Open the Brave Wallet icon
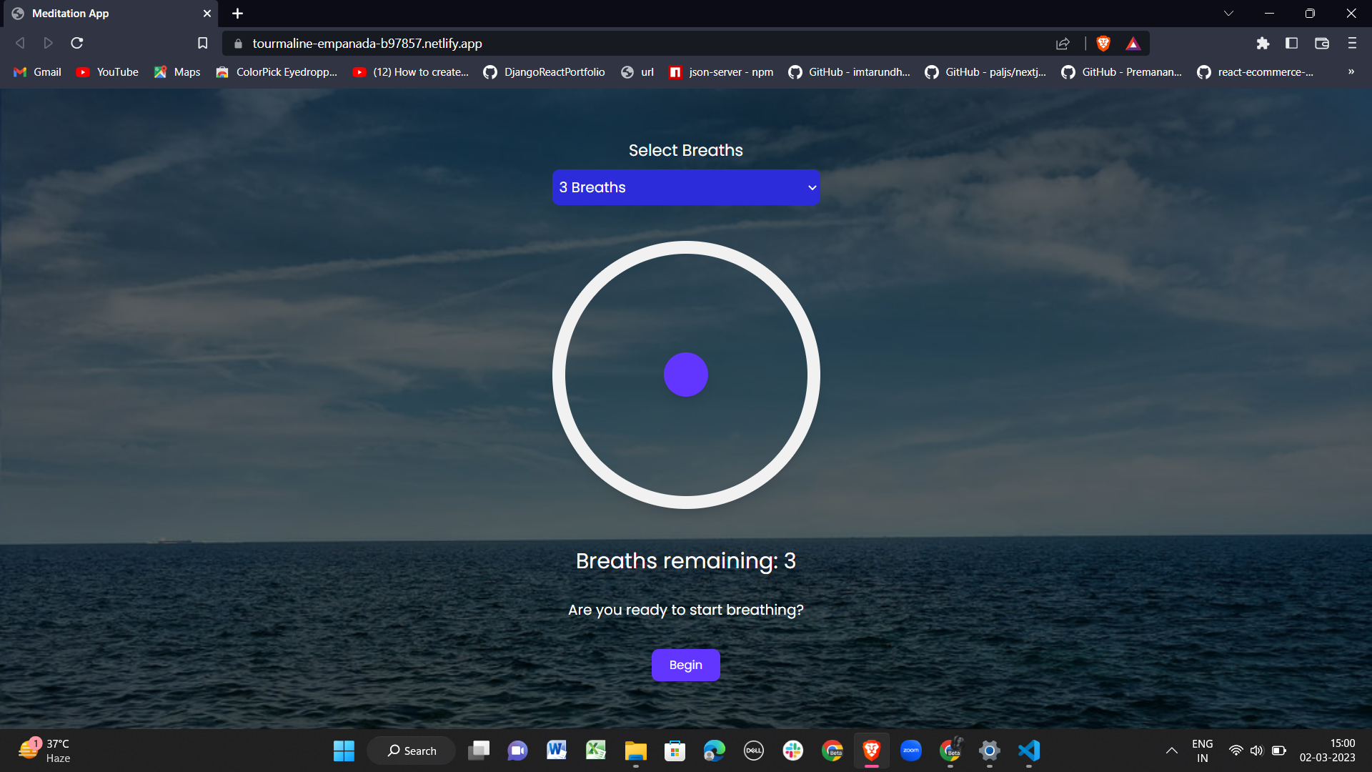The width and height of the screenshot is (1372, 772). pos(1321,44)
